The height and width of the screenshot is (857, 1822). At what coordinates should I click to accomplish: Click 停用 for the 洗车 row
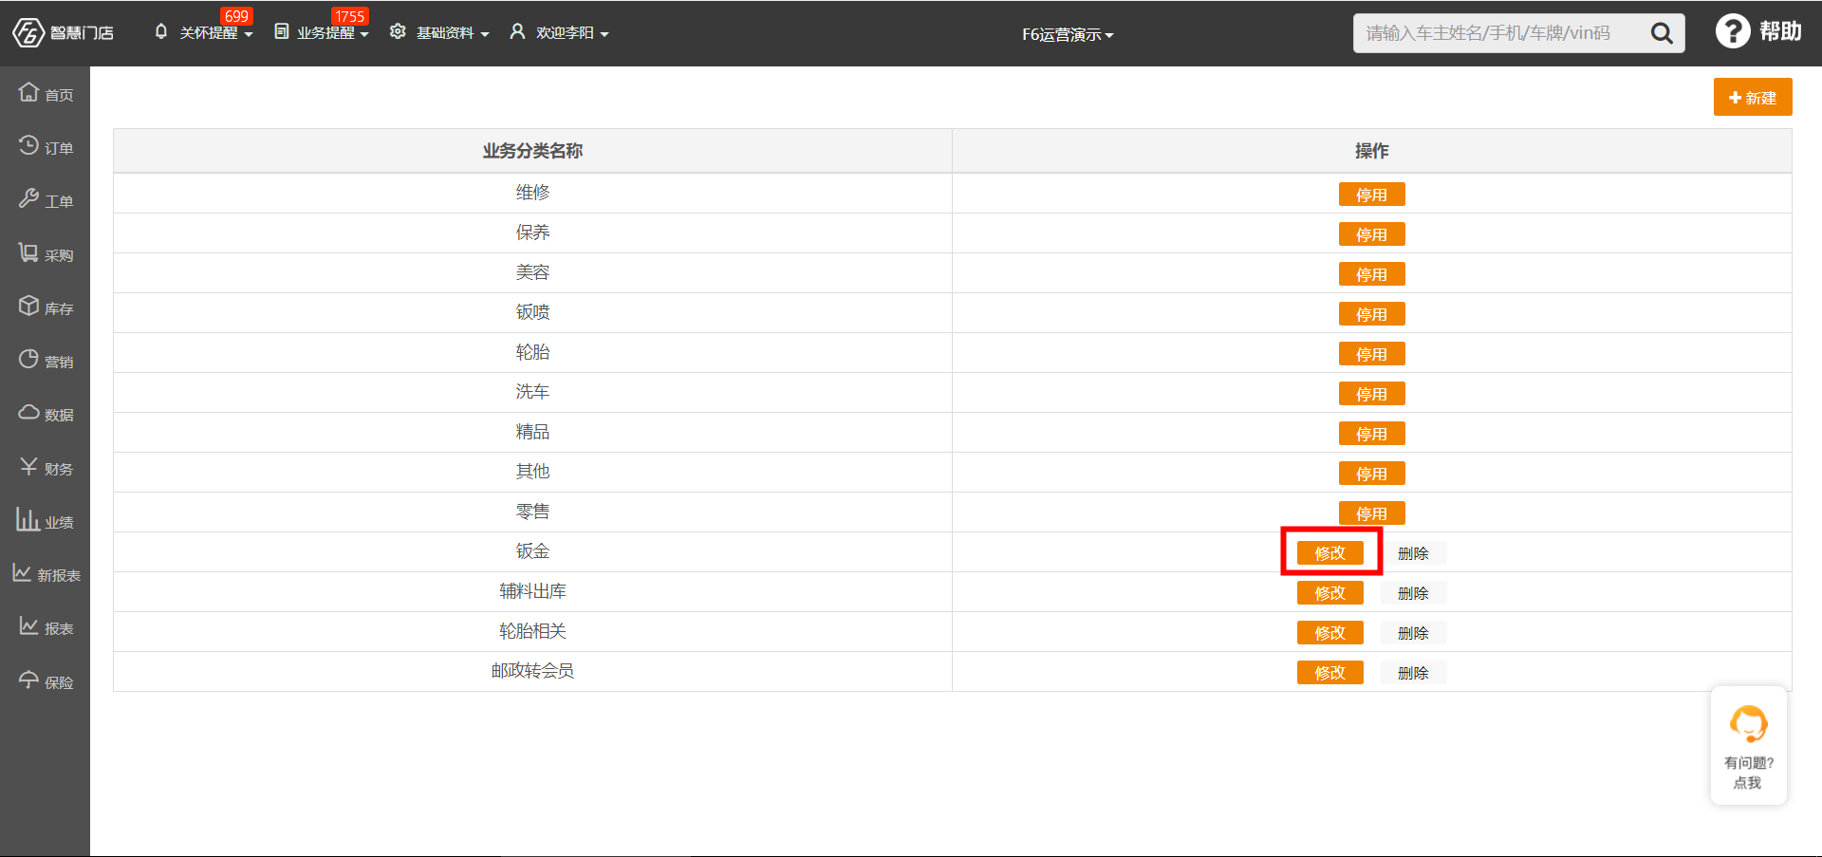click(x=1371, y=394)
